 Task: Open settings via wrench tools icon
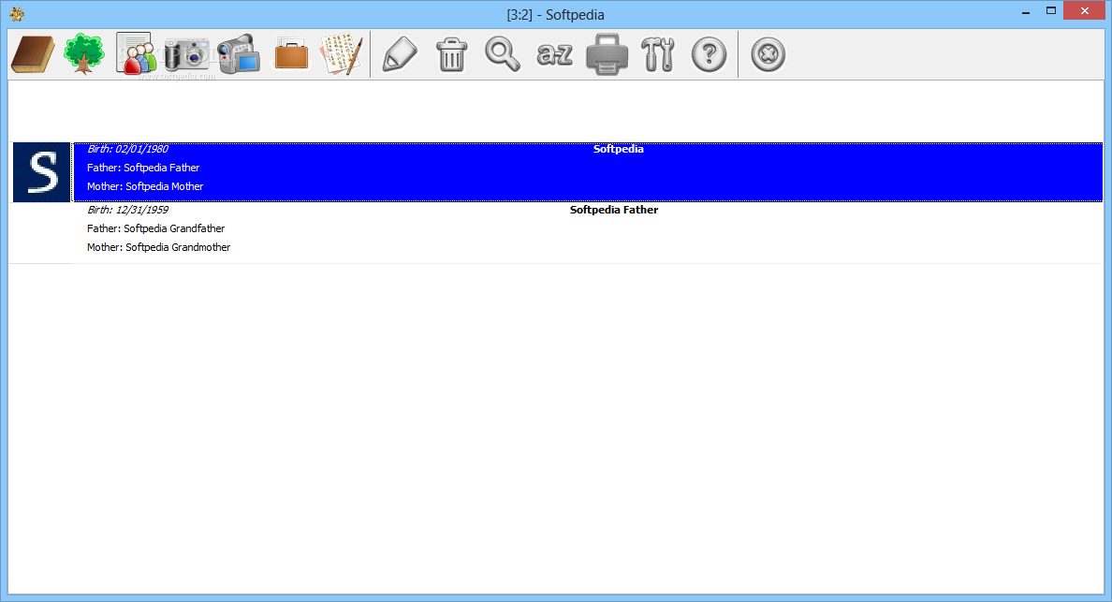point(657,54)
